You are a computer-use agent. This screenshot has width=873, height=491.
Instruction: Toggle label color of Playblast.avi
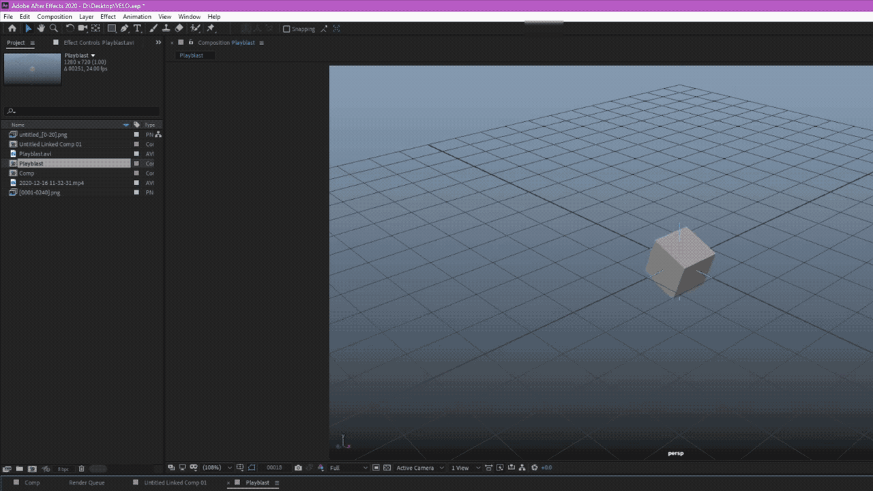[136, 154]
